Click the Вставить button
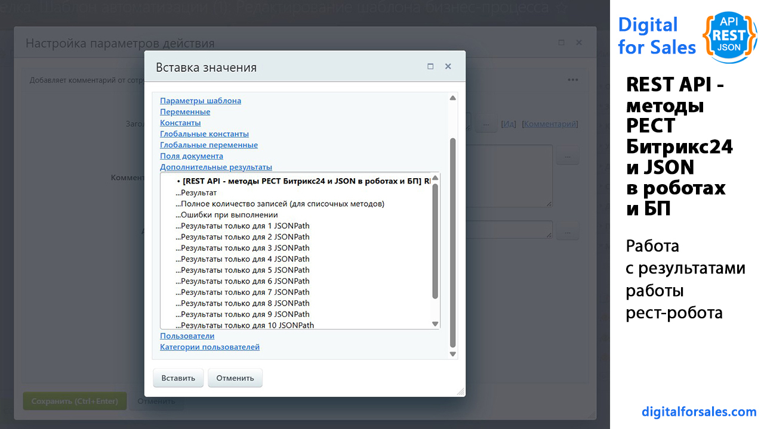Image resolution: width=764 pixels, height=429 pixels. 178,378
